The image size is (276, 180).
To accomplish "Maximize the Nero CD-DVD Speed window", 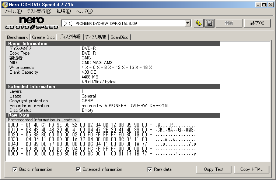I will point(264,5).
